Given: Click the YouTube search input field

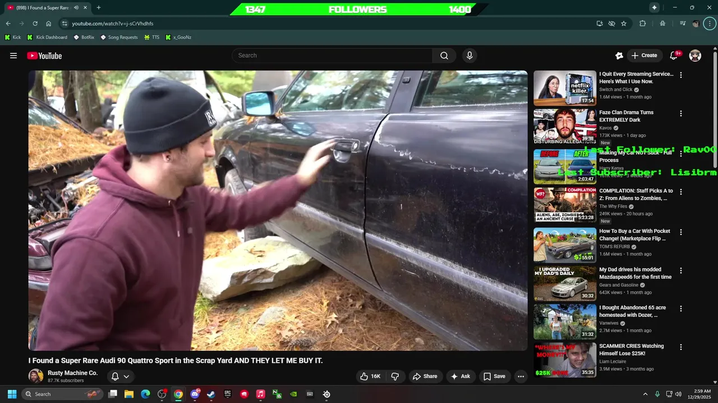Looking at the screenshot, I should (332, 55).
